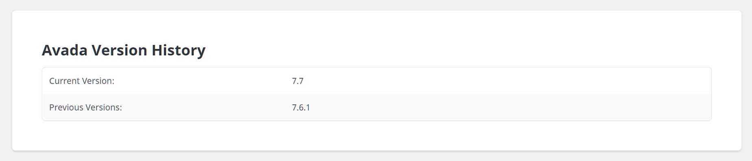Viewport: 752px width, 161px height.
Task: Click the gap between Current Version and 7.7
Action: point(203,81)
